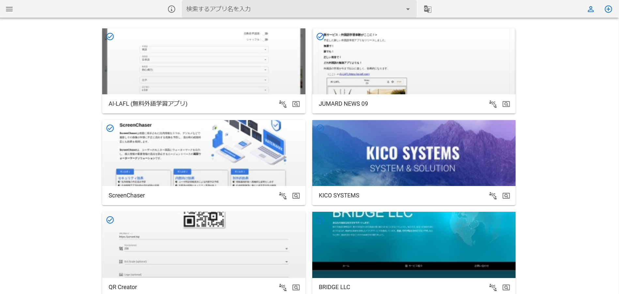Toggle the check mark on AI-LAFL card
This screenshot has width=619, height=294.
pyautogui.click(x=110, y=37)
